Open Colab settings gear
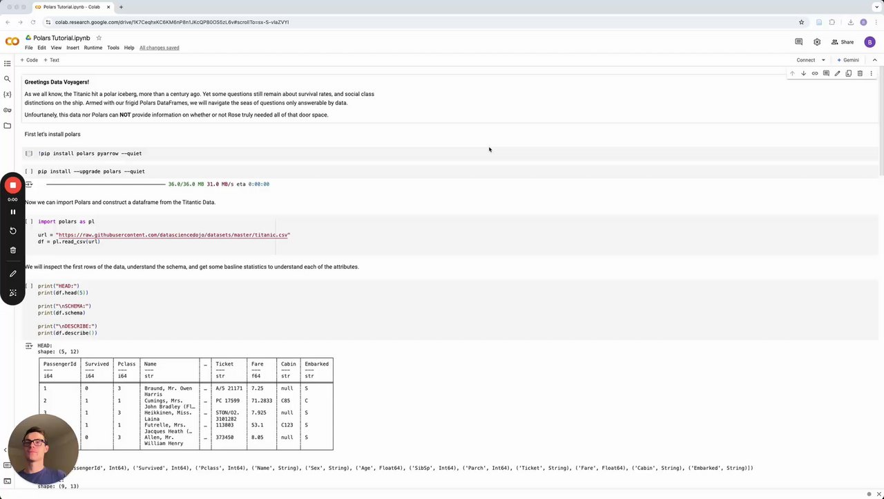This screenshot has height=499, width=884. 817,41
